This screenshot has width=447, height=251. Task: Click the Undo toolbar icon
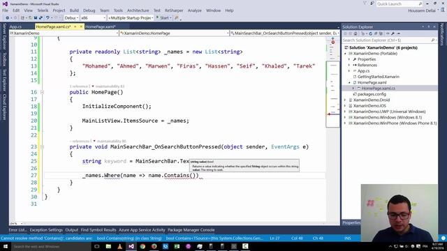click(47, 18)
